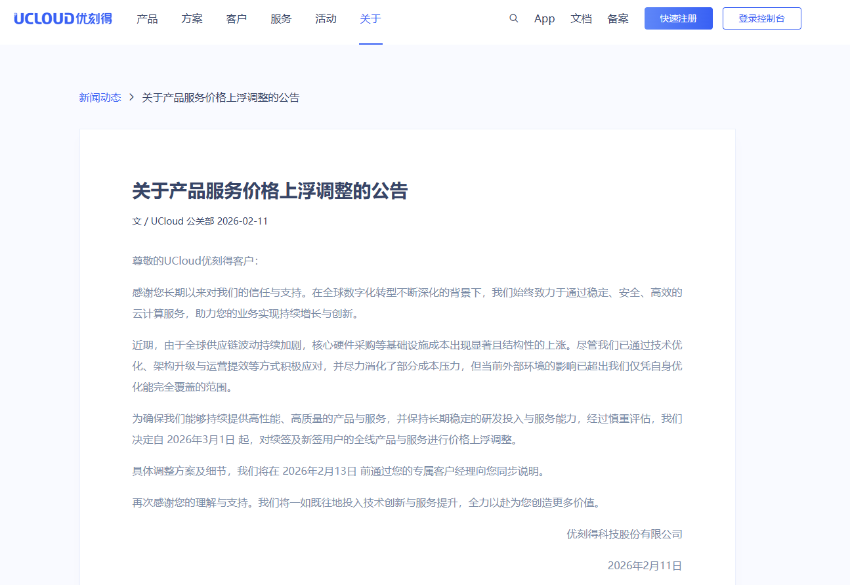This screenshot has width=850, height=585.
Task: Open the 活动 menu
Action: coord(325,18)
